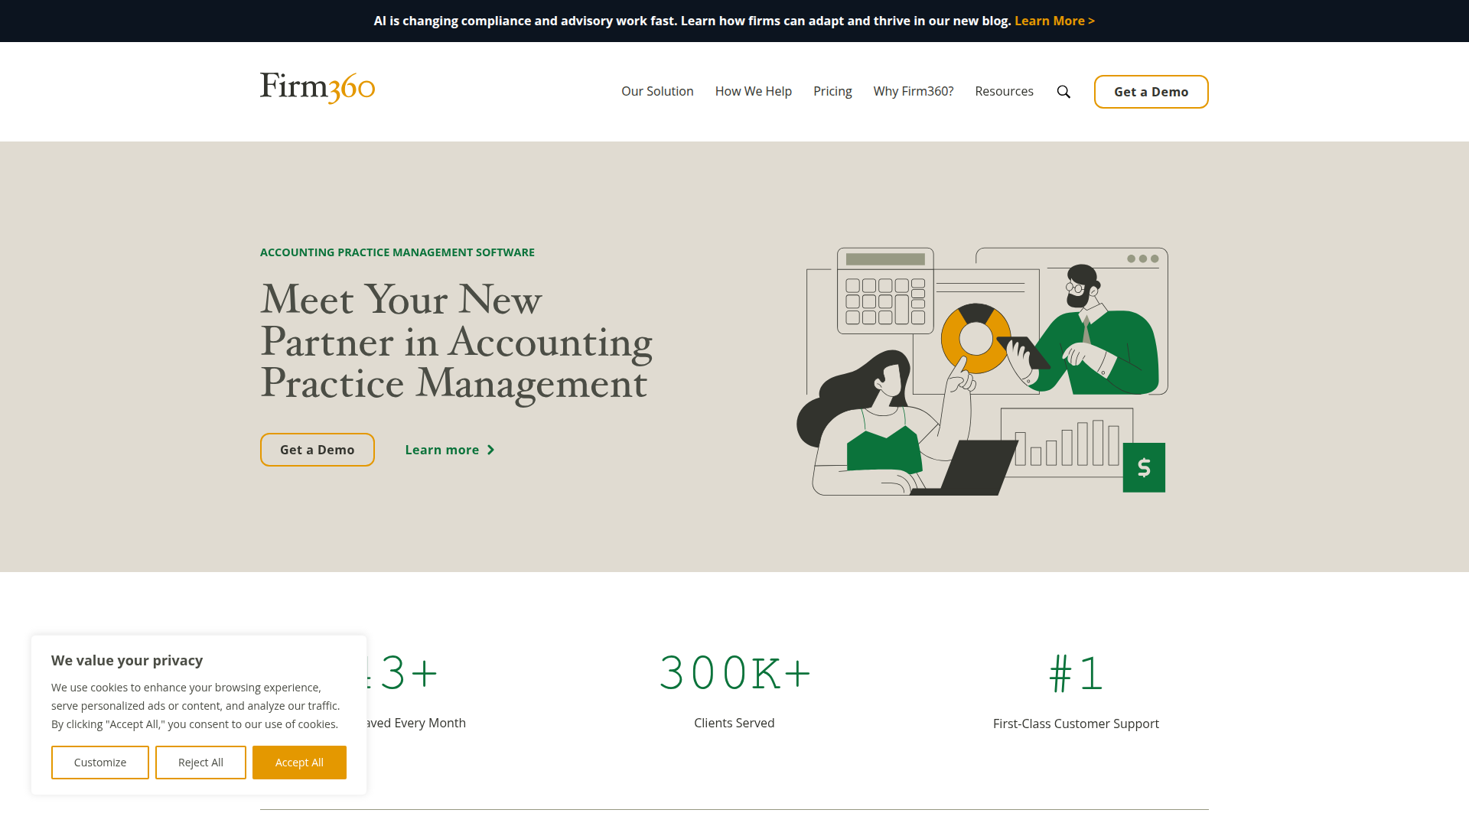Expand the Resources menu

pos(1004,92)
